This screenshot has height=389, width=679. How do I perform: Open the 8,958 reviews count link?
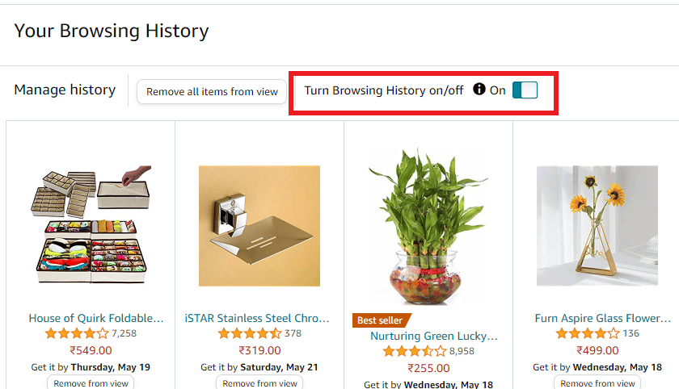(463, 351)
